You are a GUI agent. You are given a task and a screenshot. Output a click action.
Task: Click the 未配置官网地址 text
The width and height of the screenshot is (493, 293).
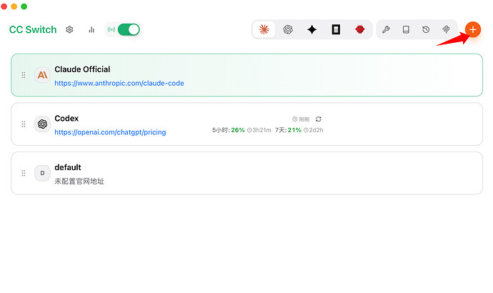[79, 182]
